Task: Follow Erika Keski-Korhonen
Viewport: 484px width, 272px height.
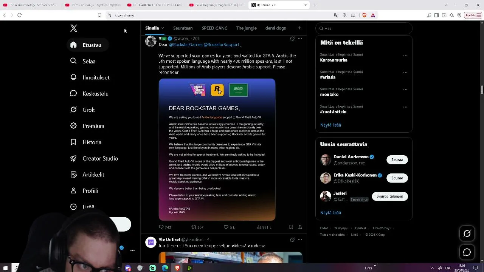Action: pos(397,178)
